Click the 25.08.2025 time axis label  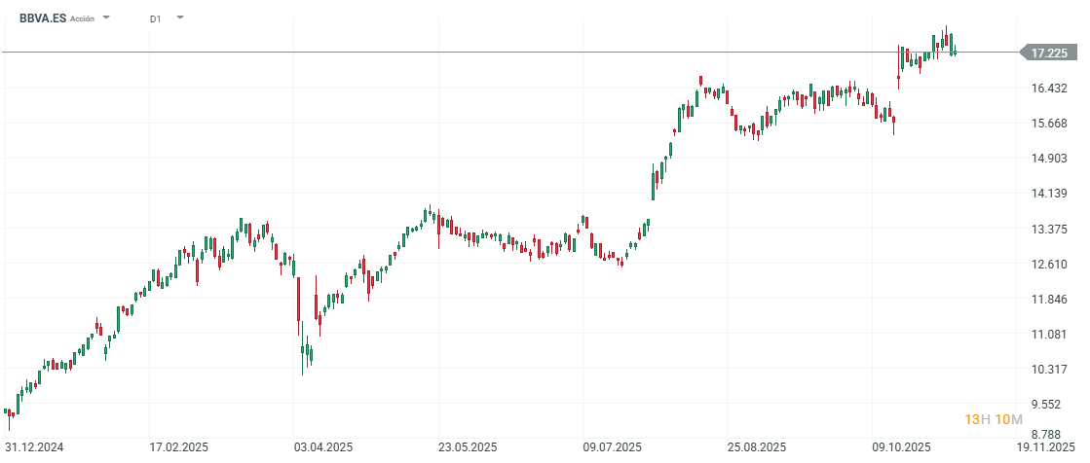[x=757, y=447]
